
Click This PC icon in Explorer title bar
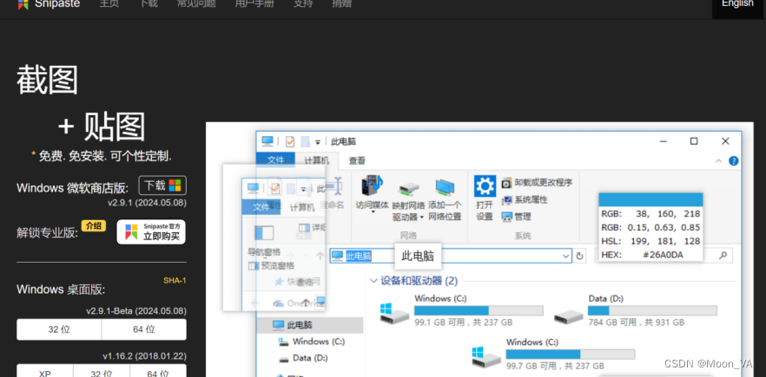(267, 141)
